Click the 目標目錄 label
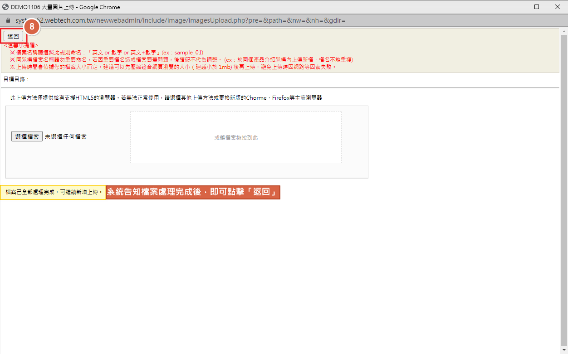This screenshot has height=354, width=568. click(x=16, y=79)
